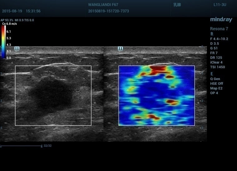Screen dimensions: 237x171
Task: Toggle the HSE Off parameter
Action: pos(216,84)
